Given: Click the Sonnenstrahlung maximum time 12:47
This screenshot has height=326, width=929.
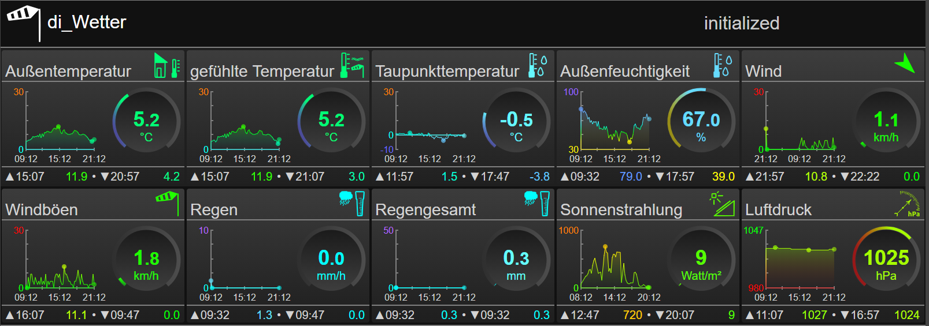Looking at the screenshot, I should tap(585, 315).
